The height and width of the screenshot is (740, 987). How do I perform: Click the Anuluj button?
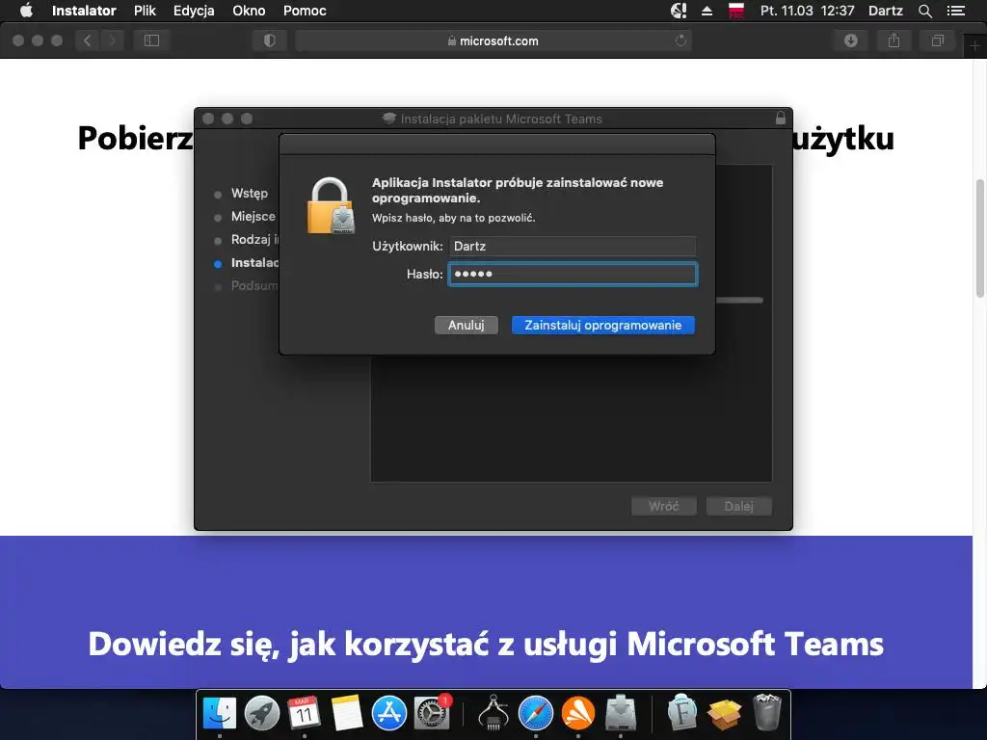pos(467,326)
